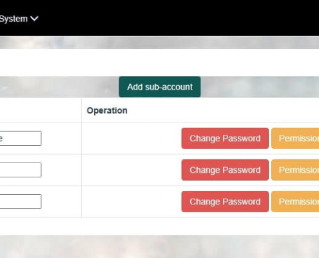Open Permission settings for second sub-account
Screen dimensions: 319x258
(295, 170)
